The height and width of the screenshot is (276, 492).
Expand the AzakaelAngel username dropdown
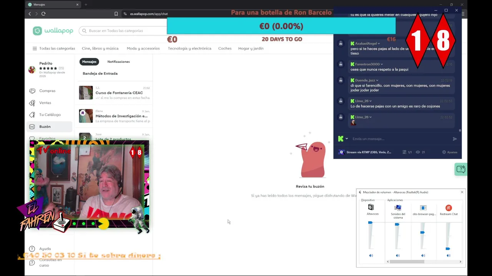(379, 44)
